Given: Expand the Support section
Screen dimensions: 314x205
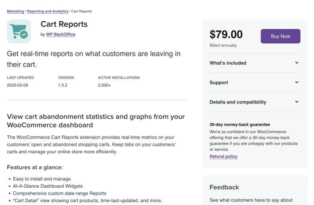Looking at the screenshot, I should pyautogui.click(x=255, y=83).
